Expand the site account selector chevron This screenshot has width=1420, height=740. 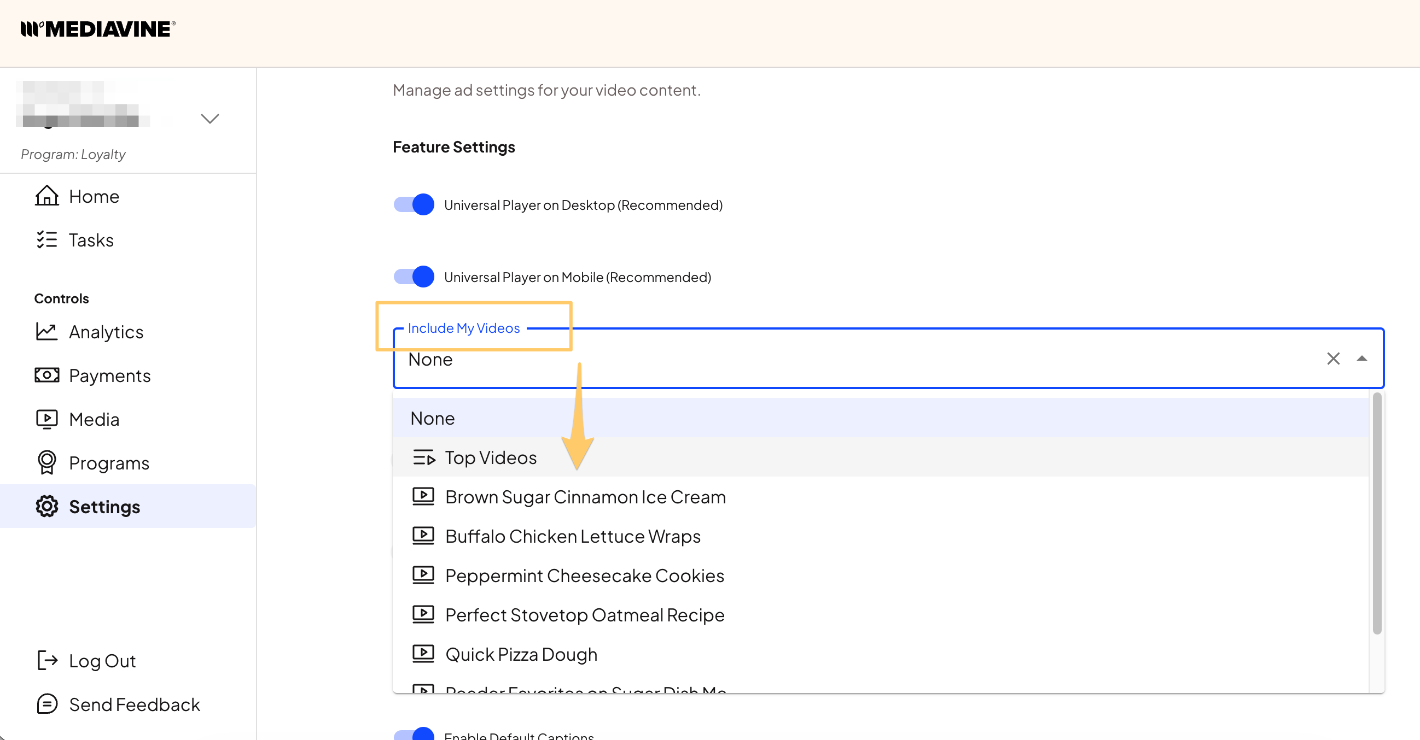click(210, 119)
